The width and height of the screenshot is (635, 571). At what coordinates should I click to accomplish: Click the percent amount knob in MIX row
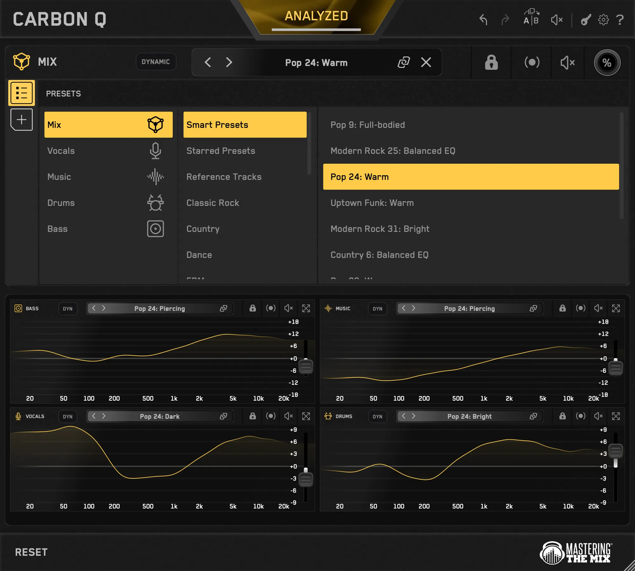(x=607, y=62)
